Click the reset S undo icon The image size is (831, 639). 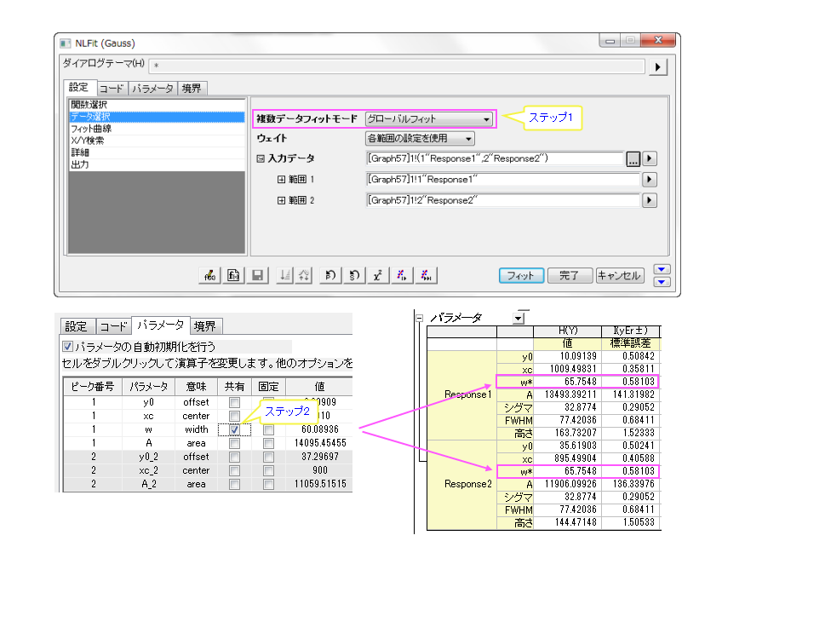(x=354, y=275)
